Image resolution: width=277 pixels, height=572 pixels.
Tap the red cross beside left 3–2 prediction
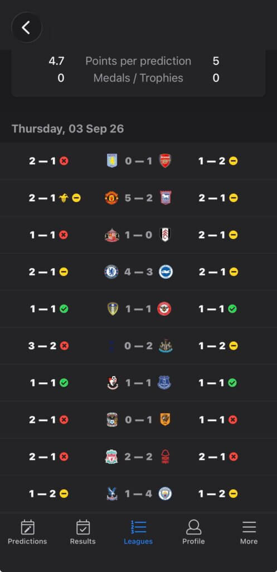(65, 346)
